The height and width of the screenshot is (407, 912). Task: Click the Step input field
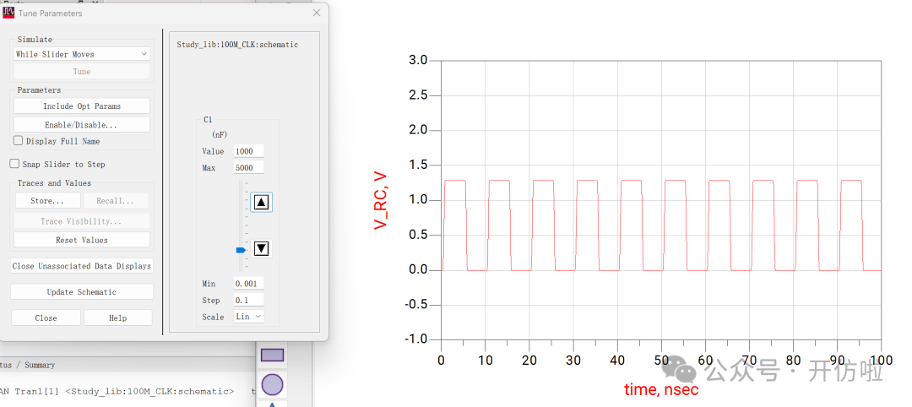point(248,300)
